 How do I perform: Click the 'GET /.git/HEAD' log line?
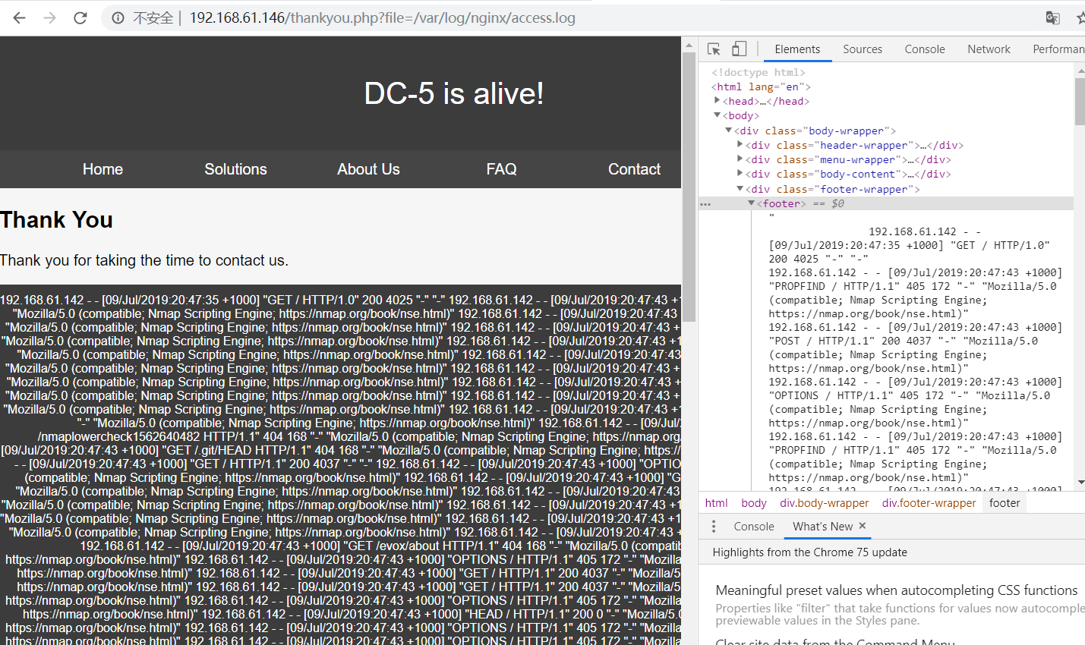pyautogui.click(x=340, y=450)
